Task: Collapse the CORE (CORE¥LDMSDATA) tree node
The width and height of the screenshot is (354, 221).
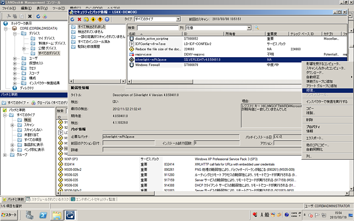Action: pyautogui.click(x=5, y=28)
